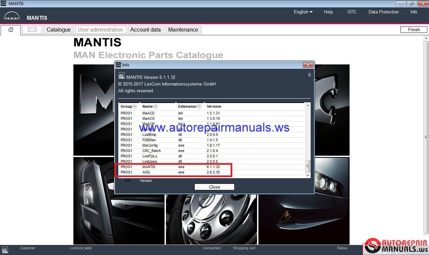Click version 2.1.0.4 of CRC_Batch

(212, 151)
